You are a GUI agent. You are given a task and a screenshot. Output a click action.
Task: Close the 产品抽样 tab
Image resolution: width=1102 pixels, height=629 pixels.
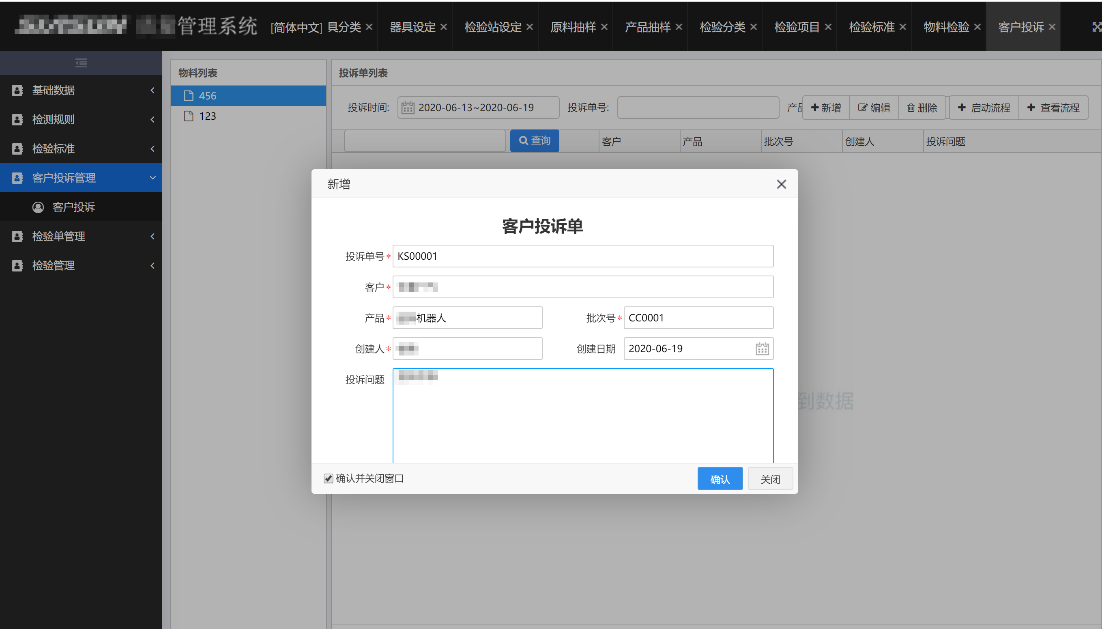[679, 27]
